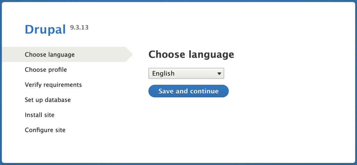Select the Install site step
Viewport: 357px width, 165px height.
click(40, 115)
